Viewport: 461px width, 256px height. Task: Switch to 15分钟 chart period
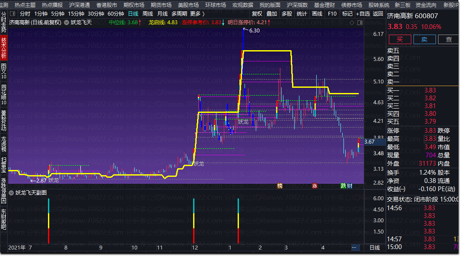point(76,14)
